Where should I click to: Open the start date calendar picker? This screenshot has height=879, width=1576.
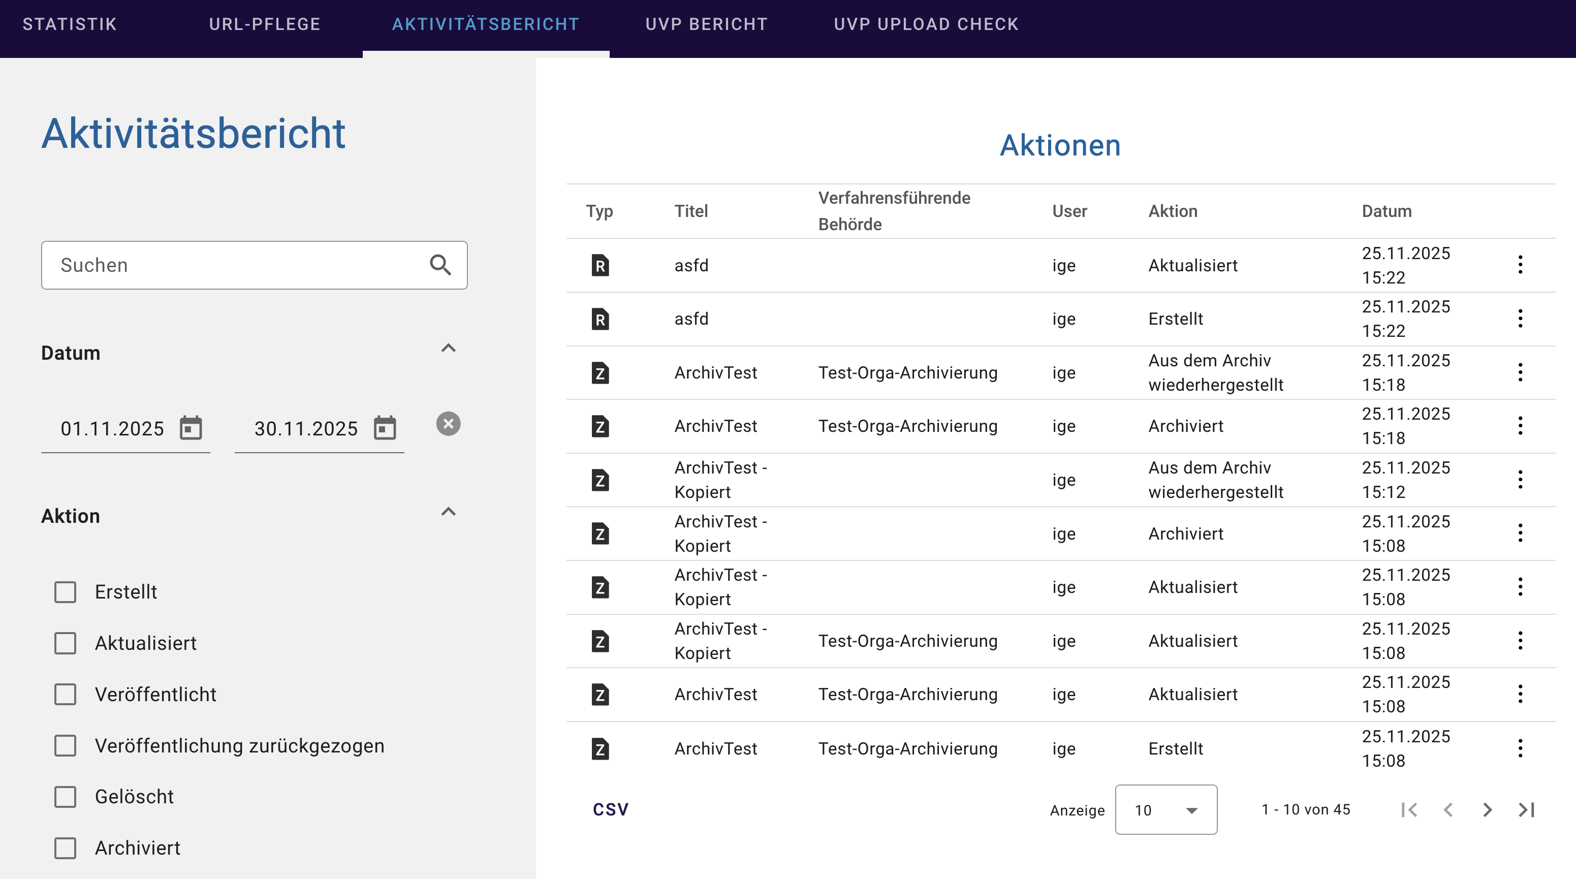pos(191,428)
